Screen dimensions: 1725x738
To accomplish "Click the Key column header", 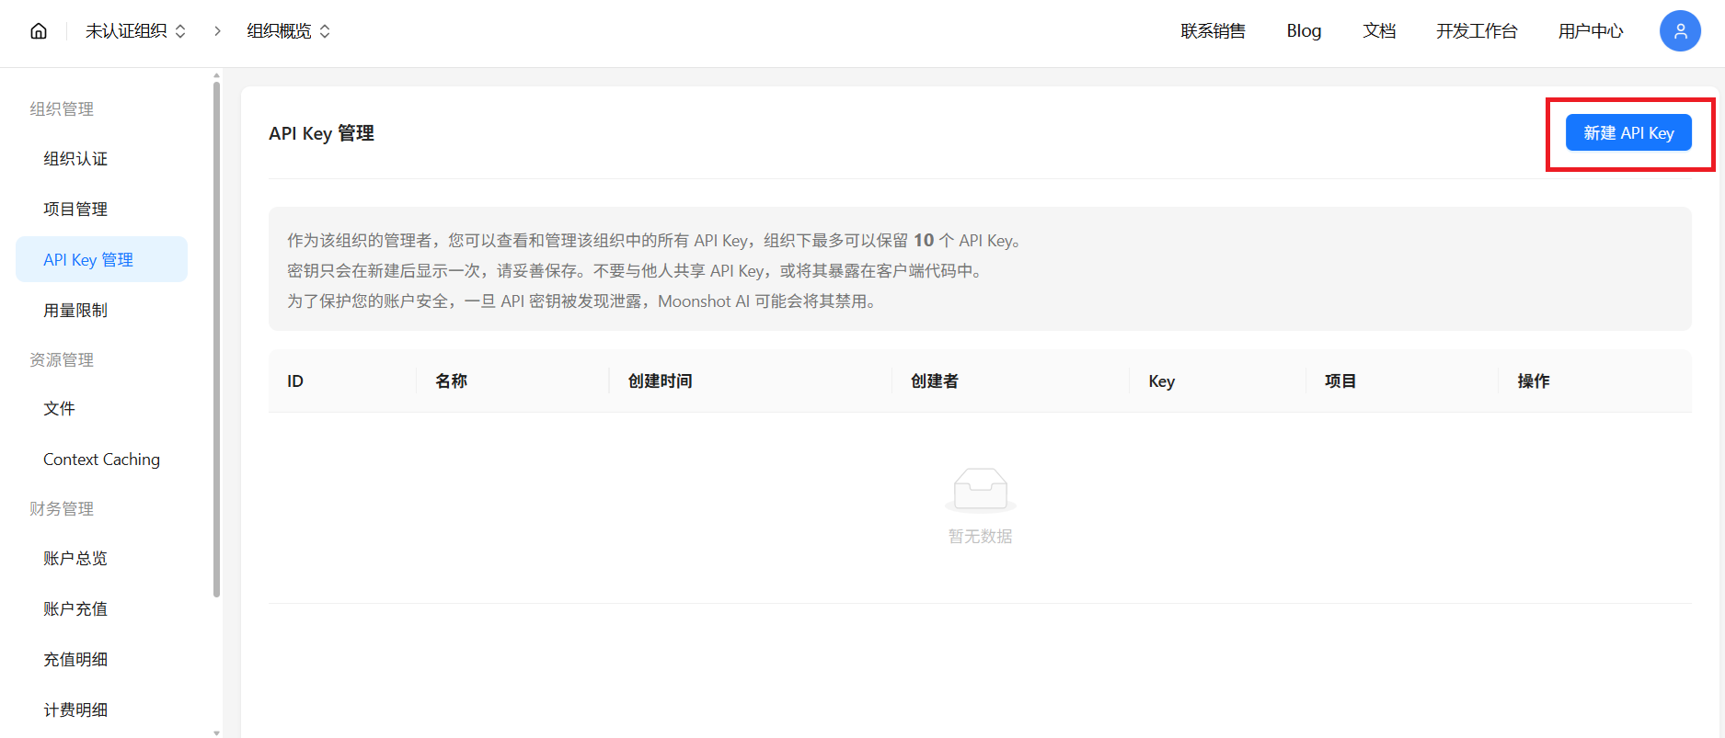I will (1161, 381).
